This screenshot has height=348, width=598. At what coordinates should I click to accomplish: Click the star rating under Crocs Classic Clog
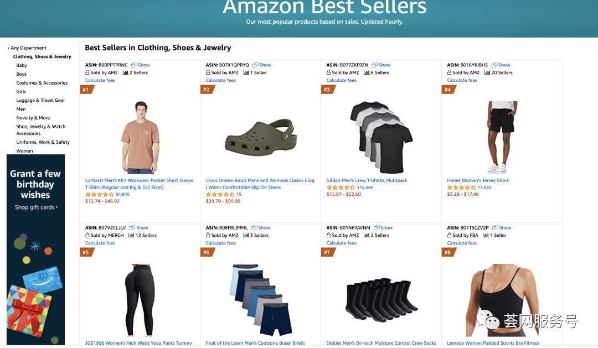coord(220,195)
